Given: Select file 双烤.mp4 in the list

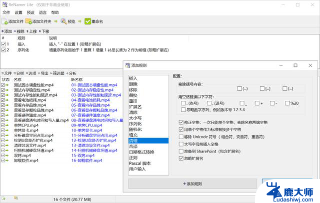Looking at the screenshot, I should pos(22,155).
